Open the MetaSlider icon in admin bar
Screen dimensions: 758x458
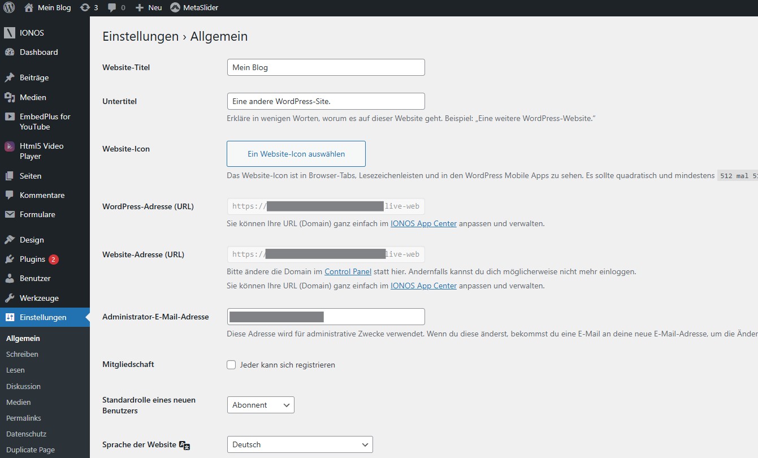coord(175,7)
